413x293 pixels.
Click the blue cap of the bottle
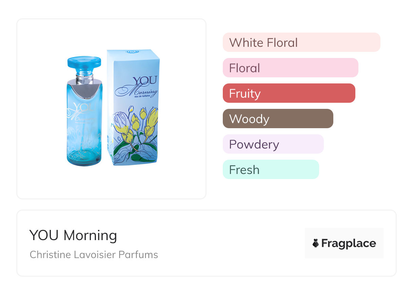tap(84, 62)
